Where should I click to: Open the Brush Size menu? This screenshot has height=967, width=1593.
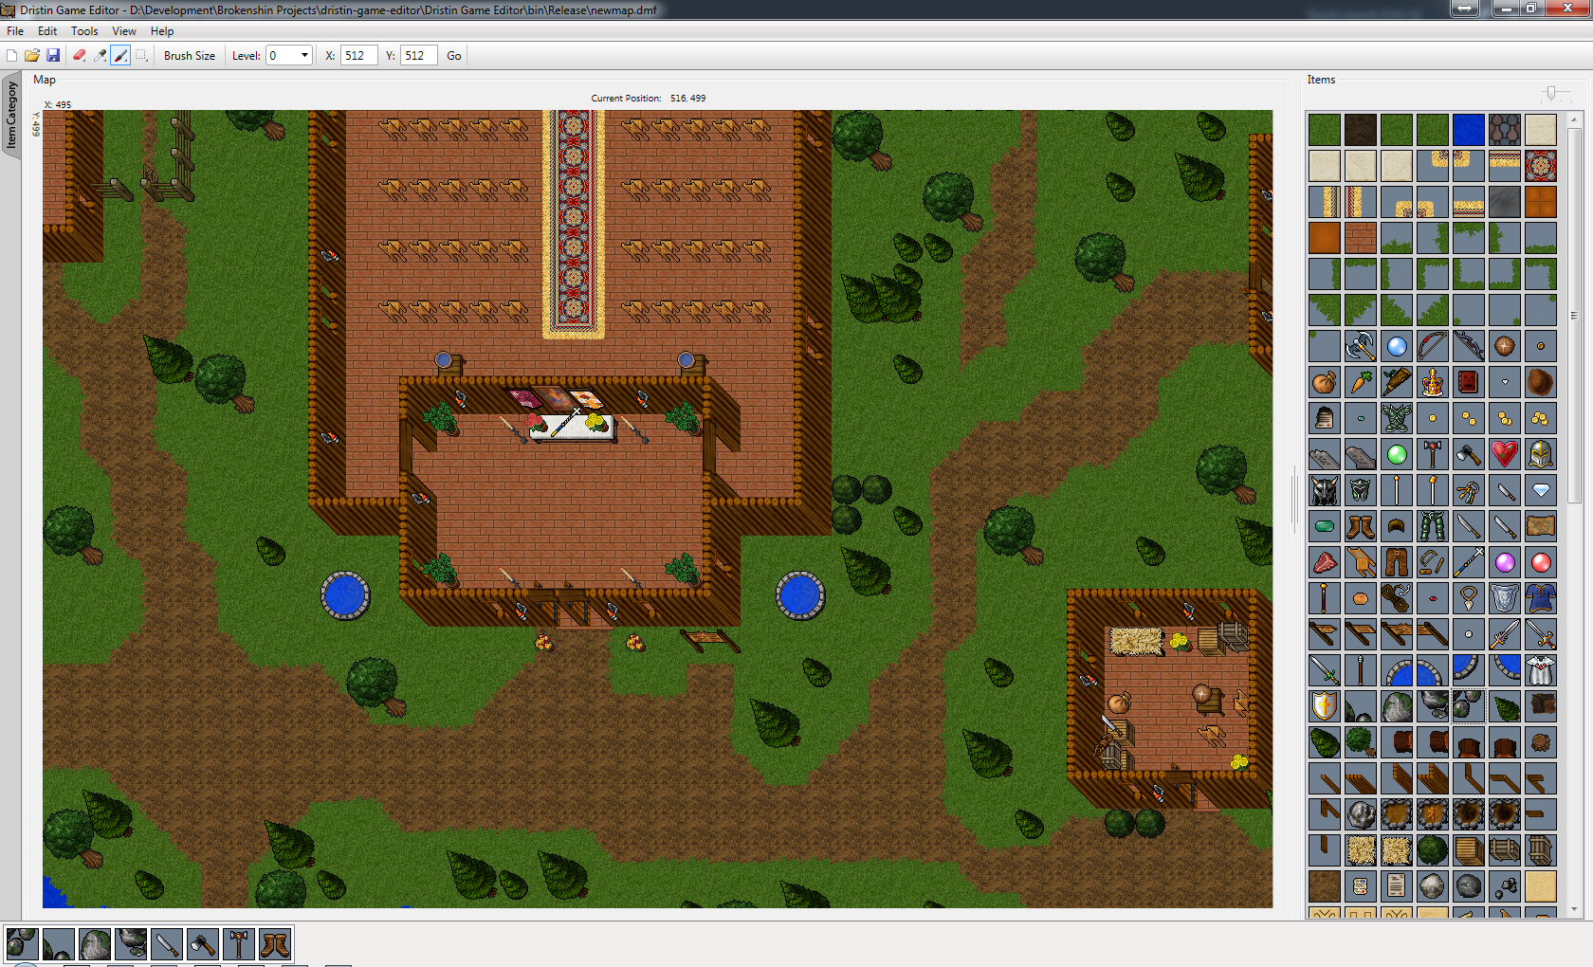click(x=189, y=56)
